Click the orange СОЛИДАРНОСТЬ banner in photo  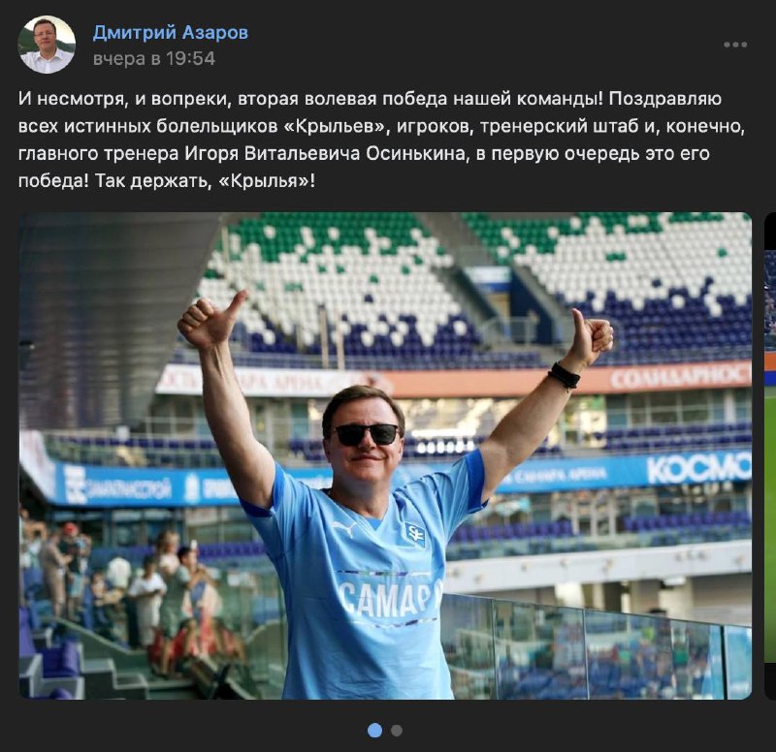(x=682, y=377)
